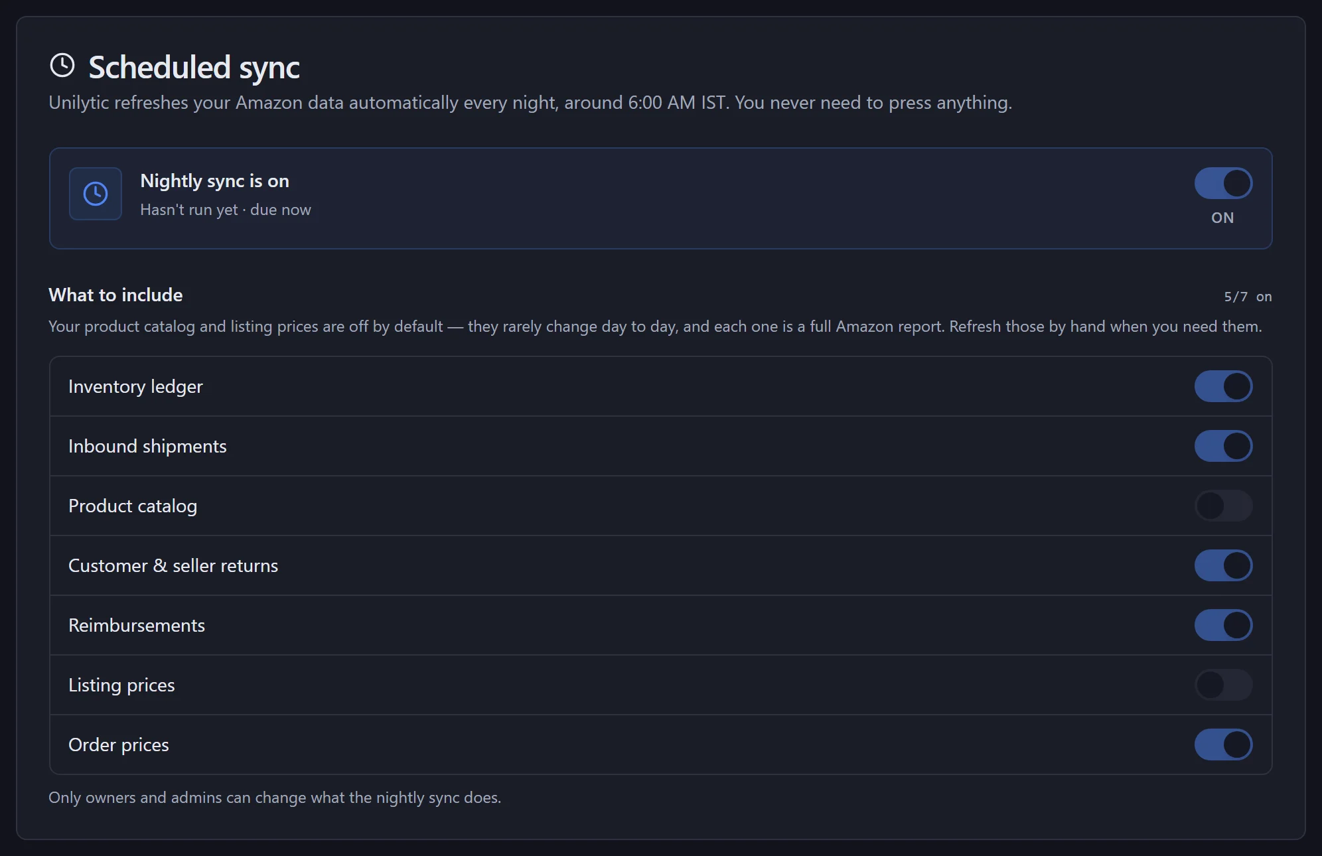Viewport: 1322px width, 856px height.
Task: Click the catalog and listing prices default note
Action: click(x=655, y=326)
